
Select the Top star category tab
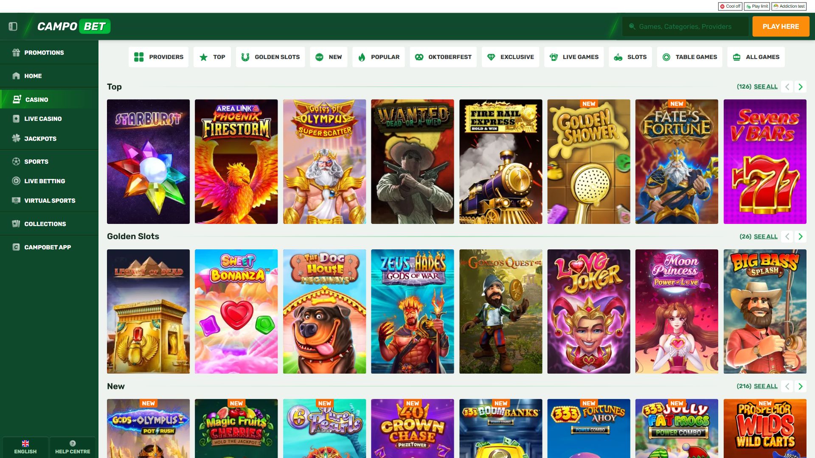tap(212, 57)
